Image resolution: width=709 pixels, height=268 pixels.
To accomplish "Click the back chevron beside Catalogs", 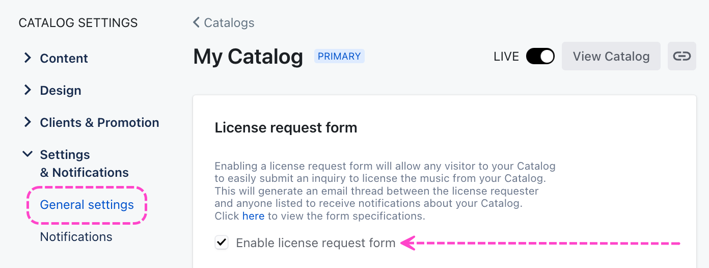I will (197, 22).
